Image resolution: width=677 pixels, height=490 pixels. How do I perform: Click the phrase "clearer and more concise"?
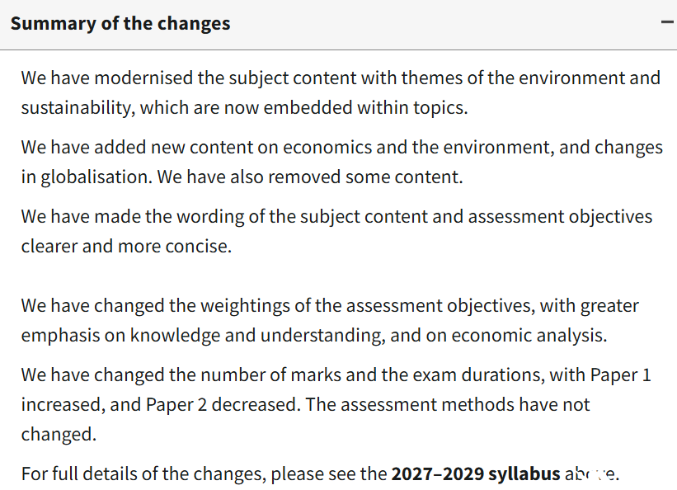[x=126, y=247]
